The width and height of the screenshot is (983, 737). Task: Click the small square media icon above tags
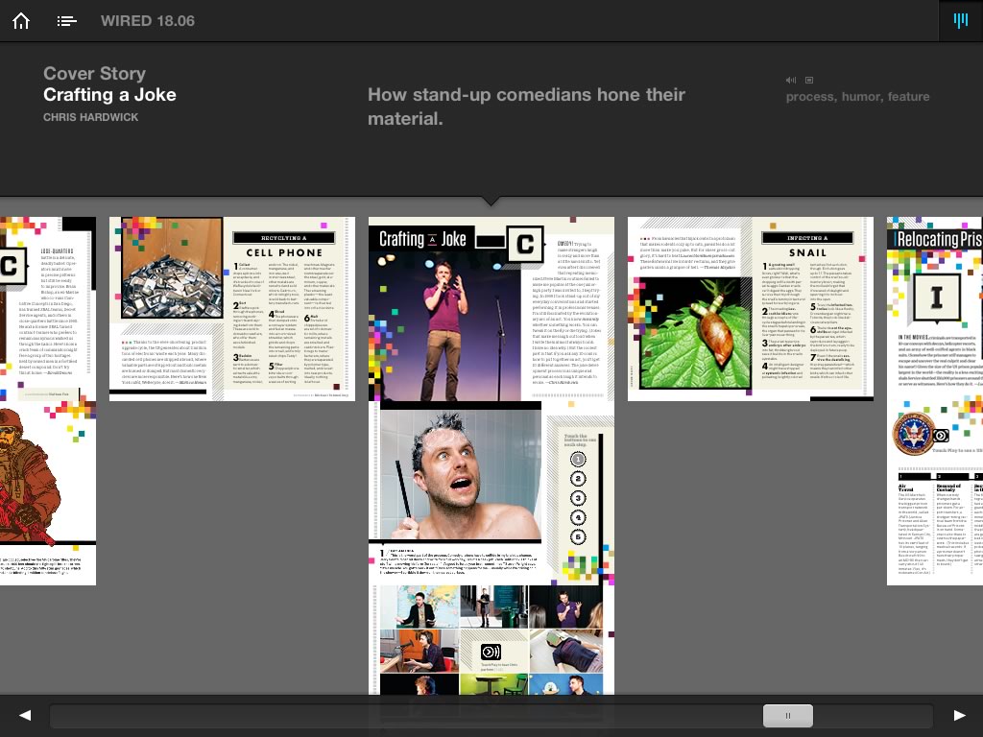(x=809, y=81)
